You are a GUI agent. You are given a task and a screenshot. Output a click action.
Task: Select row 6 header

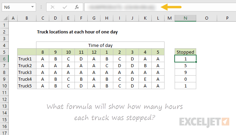(4, 59)
